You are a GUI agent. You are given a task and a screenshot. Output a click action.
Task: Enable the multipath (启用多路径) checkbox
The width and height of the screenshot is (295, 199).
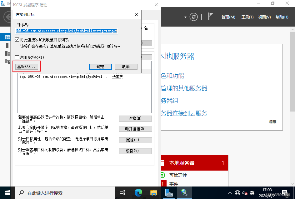click(x=17, y=57)
